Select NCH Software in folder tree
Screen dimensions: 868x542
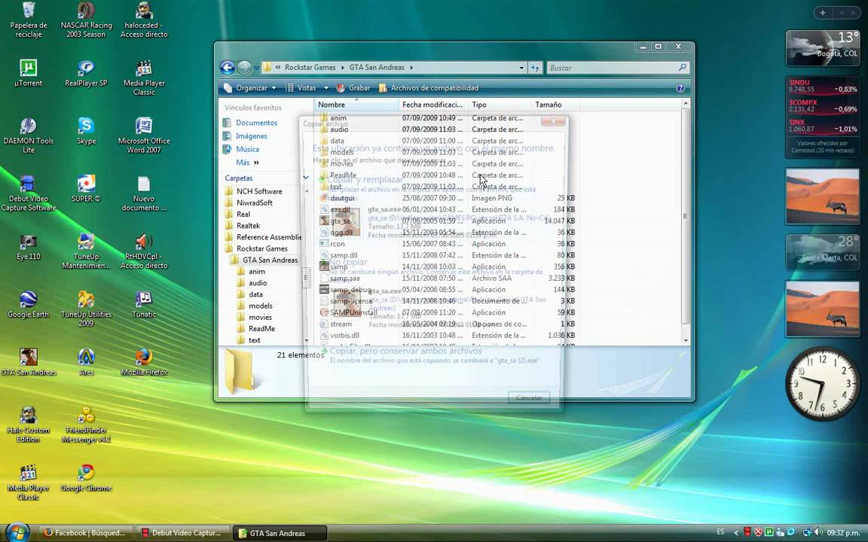pos(259,191)
